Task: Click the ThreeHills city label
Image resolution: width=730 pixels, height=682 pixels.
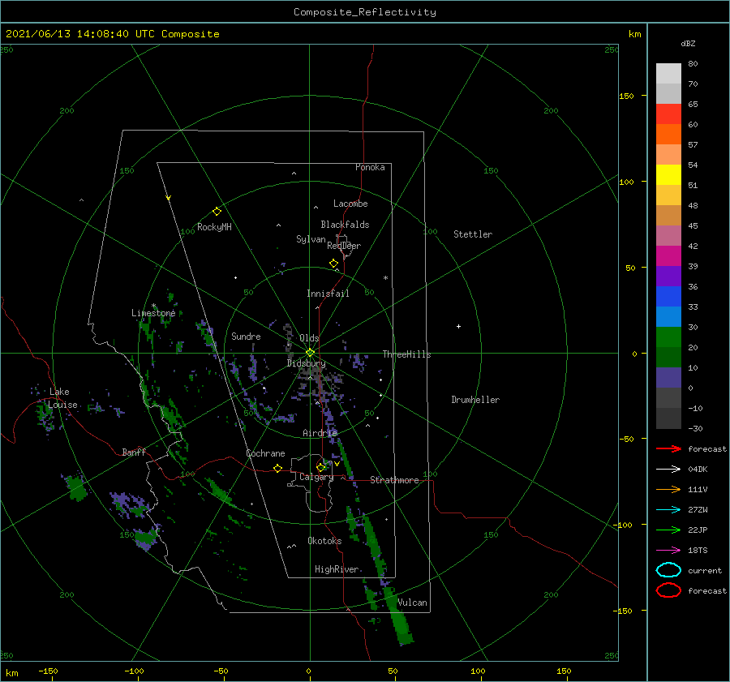Action: click(406, 354)
